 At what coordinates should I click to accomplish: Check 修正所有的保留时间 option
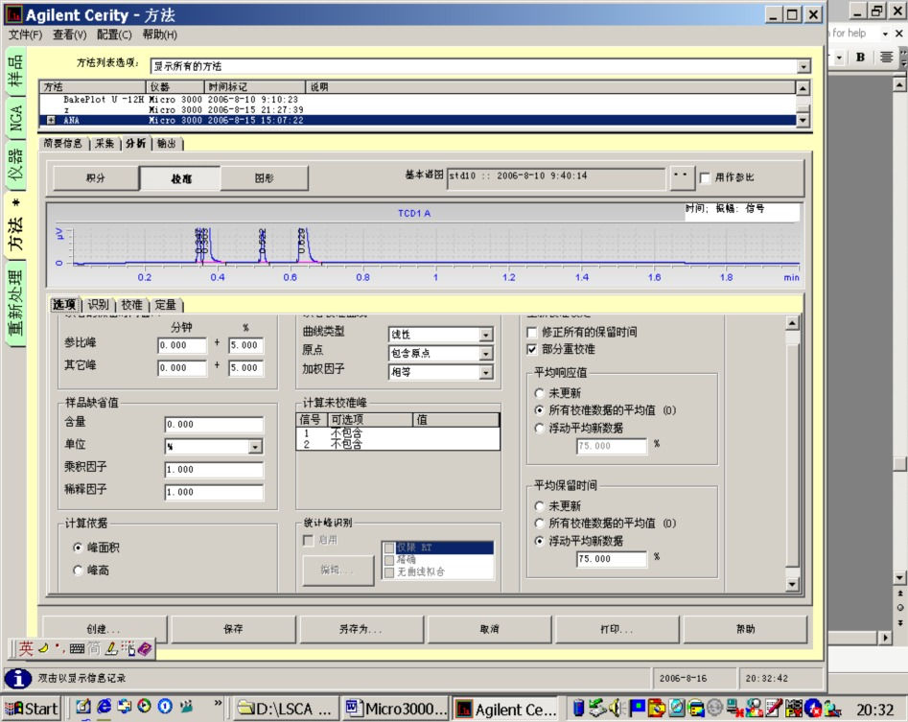click(531, 333)
